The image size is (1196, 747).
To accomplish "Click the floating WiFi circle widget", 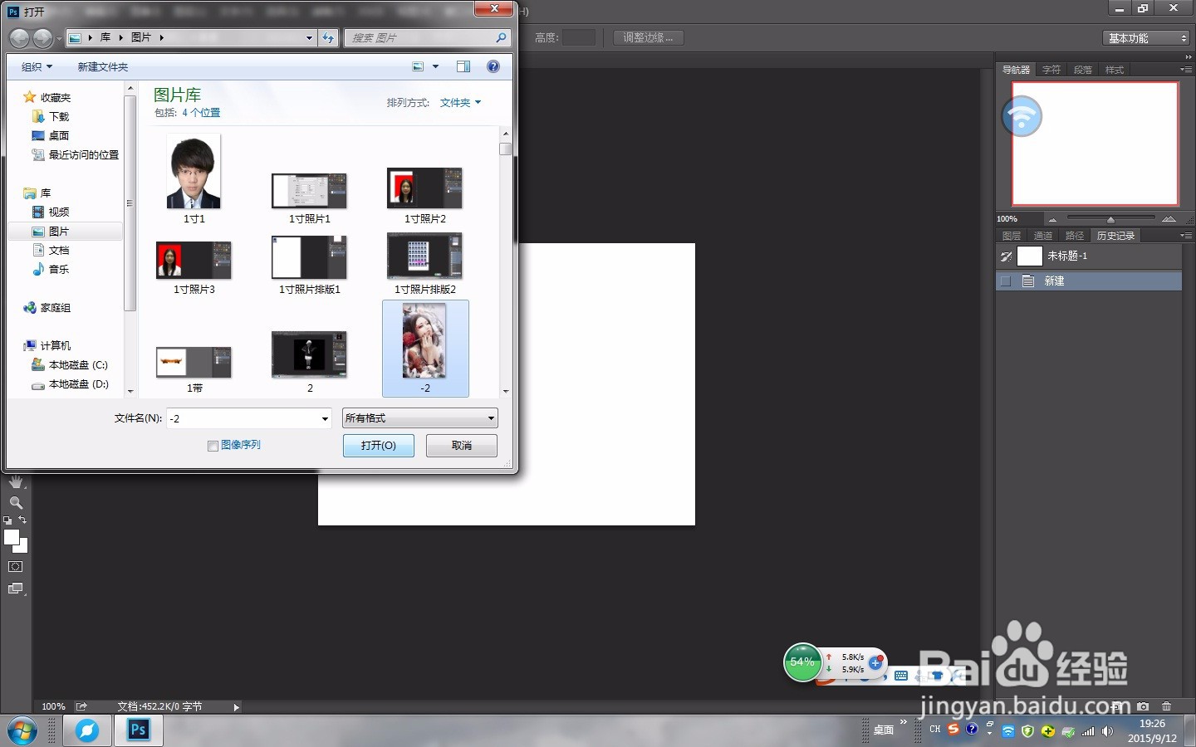I will click(x=1022, y=116).
